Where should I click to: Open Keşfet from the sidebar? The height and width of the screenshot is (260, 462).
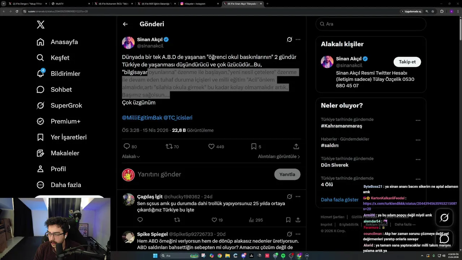coord(53,58)
